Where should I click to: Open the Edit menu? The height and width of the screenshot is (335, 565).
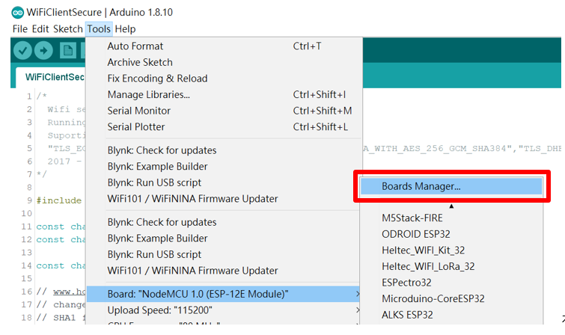(40, 29)
